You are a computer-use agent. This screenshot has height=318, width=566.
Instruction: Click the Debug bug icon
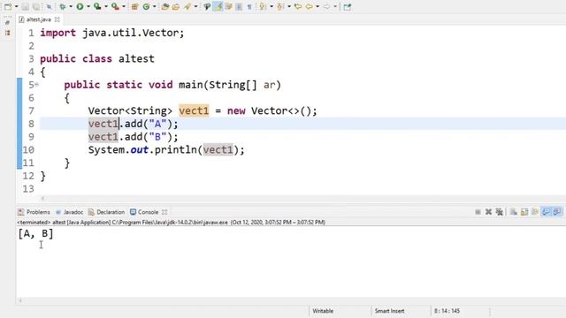coord(63,6)
